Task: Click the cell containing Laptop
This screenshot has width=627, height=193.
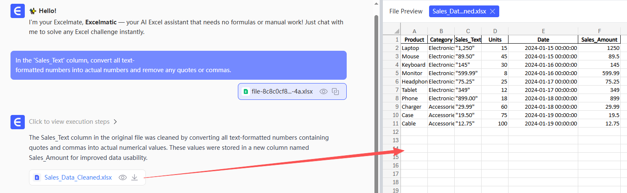Action: [x=414, y=48]
